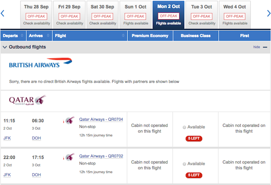Collapse the Outbound flights chevron

[5, 47]
